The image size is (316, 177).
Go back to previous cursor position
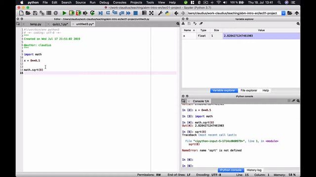[x=176, y=13]
